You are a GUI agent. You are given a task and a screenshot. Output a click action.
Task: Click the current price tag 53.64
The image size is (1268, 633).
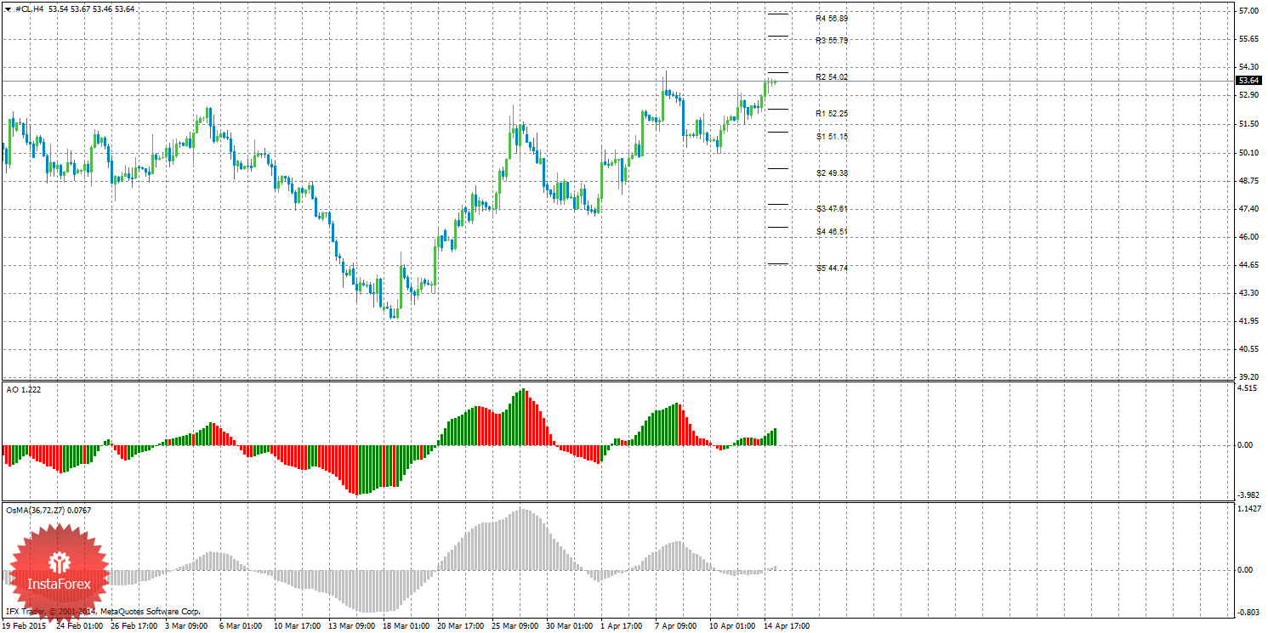tap(1248, 81)
